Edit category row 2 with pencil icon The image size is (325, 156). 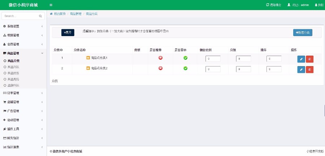[x=301, y=70]
